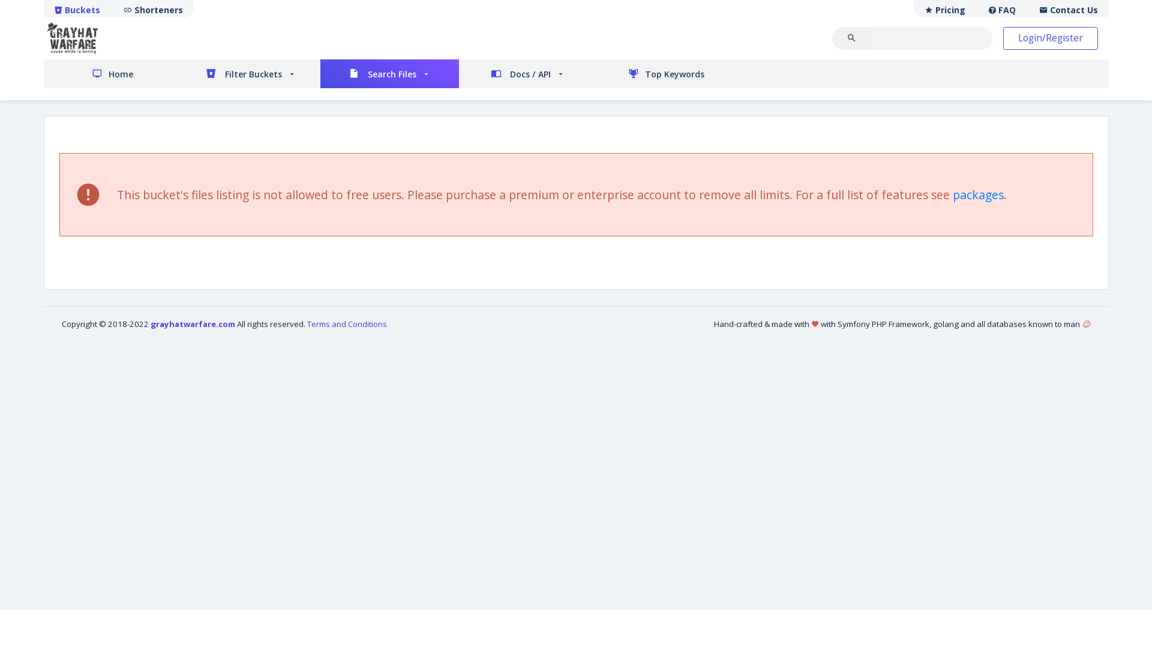Switch to the Shorteners tab
Image resolution: width=1152 pixels, height=648 pixels.
[153, 10]
